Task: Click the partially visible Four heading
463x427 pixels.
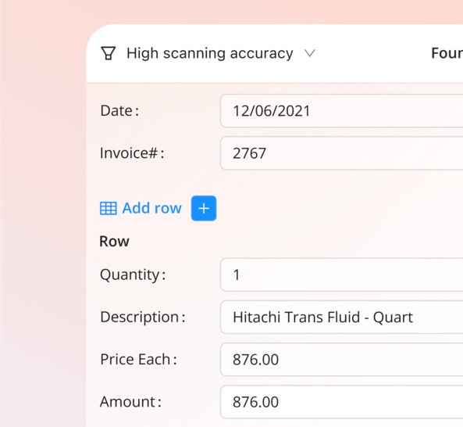Action: [447, 53]
